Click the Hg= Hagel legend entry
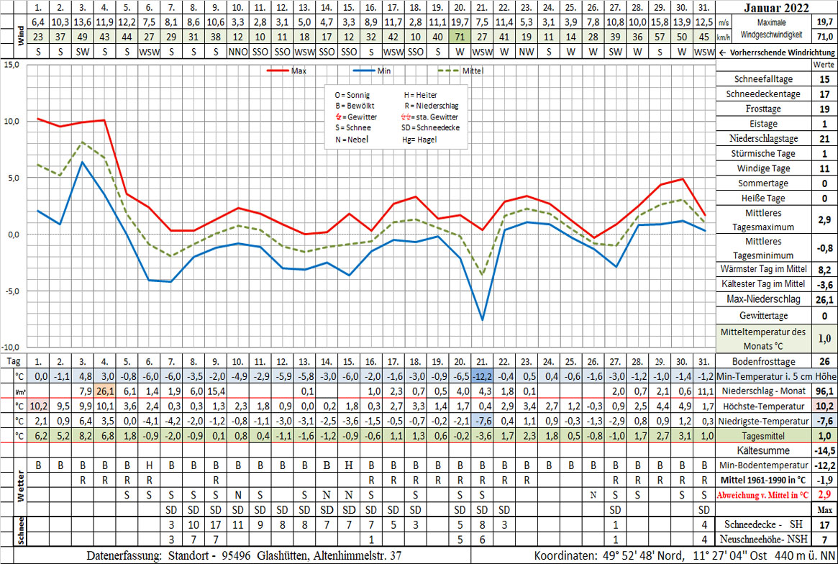 (421, 139)
